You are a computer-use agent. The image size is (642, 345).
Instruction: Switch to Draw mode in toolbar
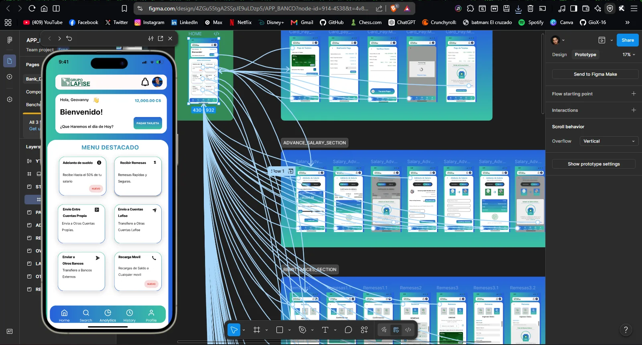click(x=384, y=330)
